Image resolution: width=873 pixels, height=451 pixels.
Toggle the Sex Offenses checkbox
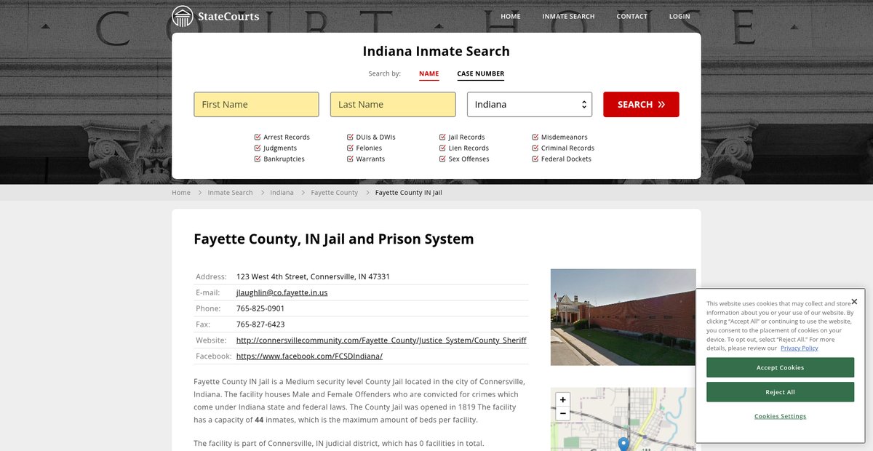442,159
